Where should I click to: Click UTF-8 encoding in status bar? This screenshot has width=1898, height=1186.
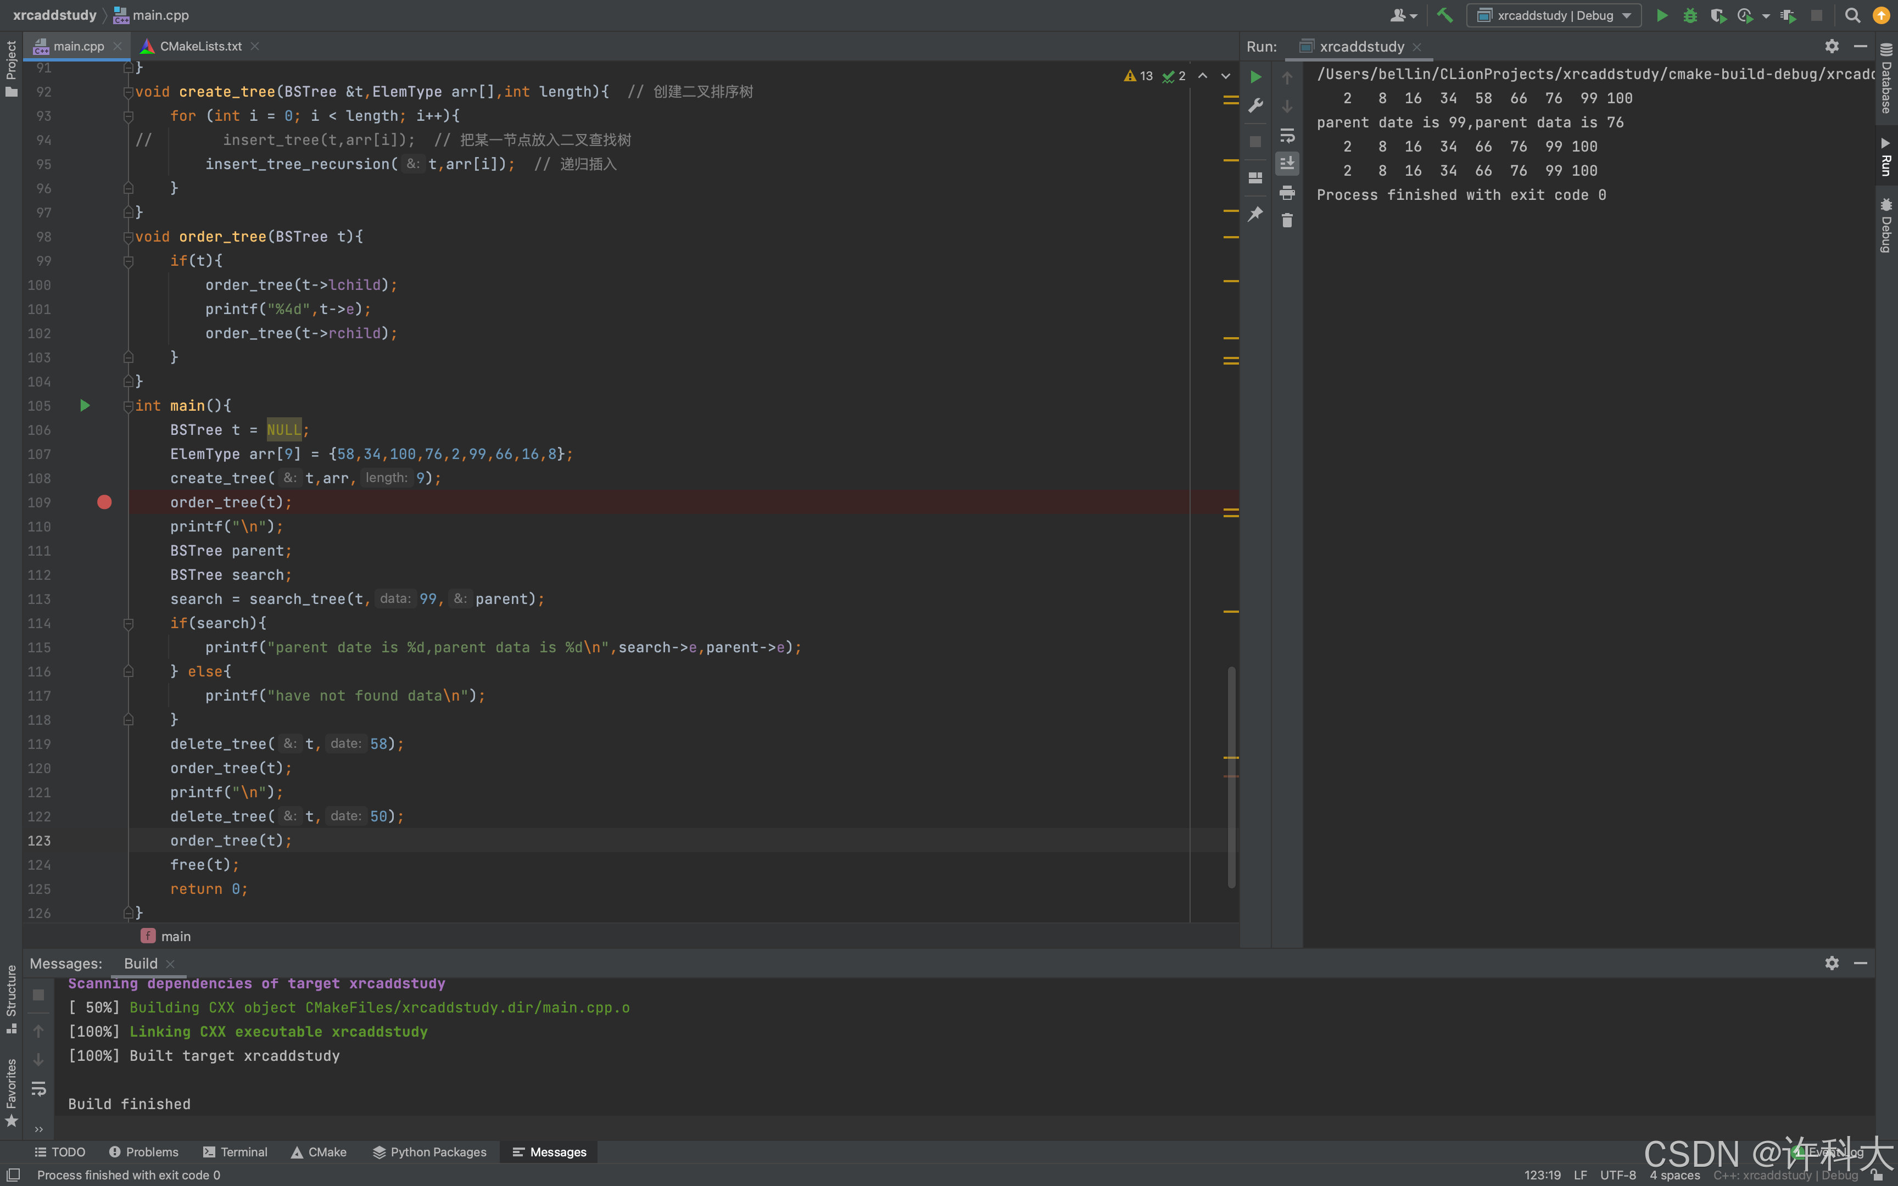(1617, 1175)
